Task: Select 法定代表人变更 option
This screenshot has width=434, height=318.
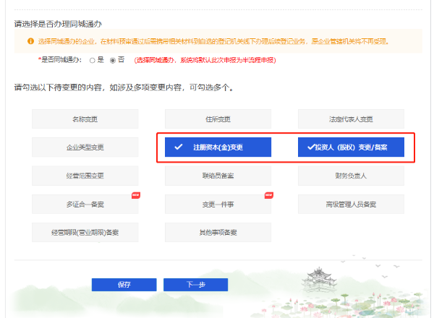Action: tap(351, 119)
